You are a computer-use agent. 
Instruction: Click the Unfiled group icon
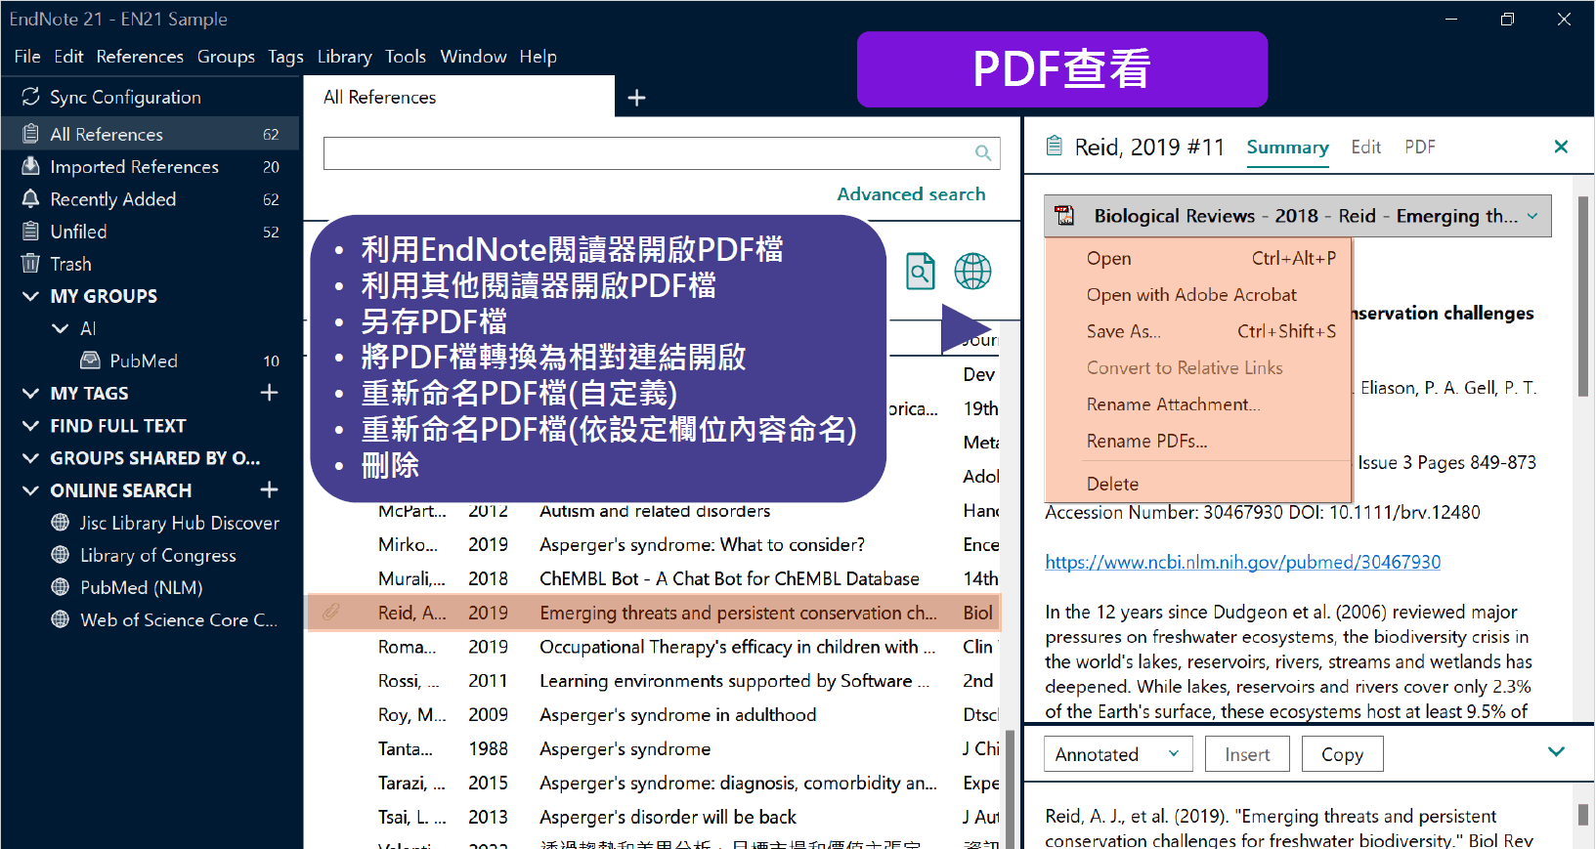click(x=31, y=232)
